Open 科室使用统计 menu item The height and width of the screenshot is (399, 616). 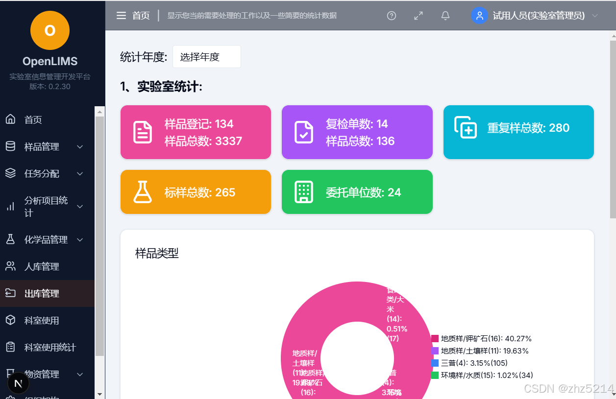click(x=47, y=347)
